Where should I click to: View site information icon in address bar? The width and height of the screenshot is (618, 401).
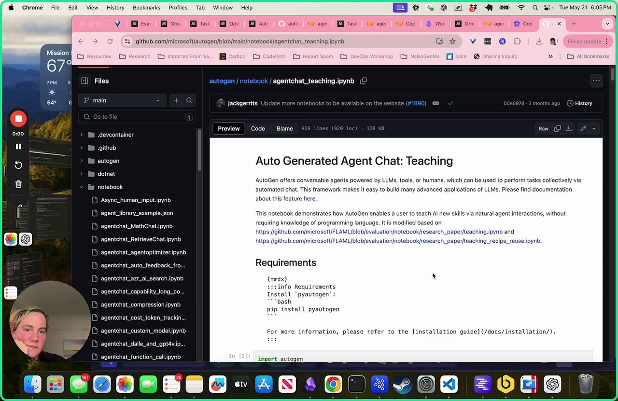click(x=127, y=41)
